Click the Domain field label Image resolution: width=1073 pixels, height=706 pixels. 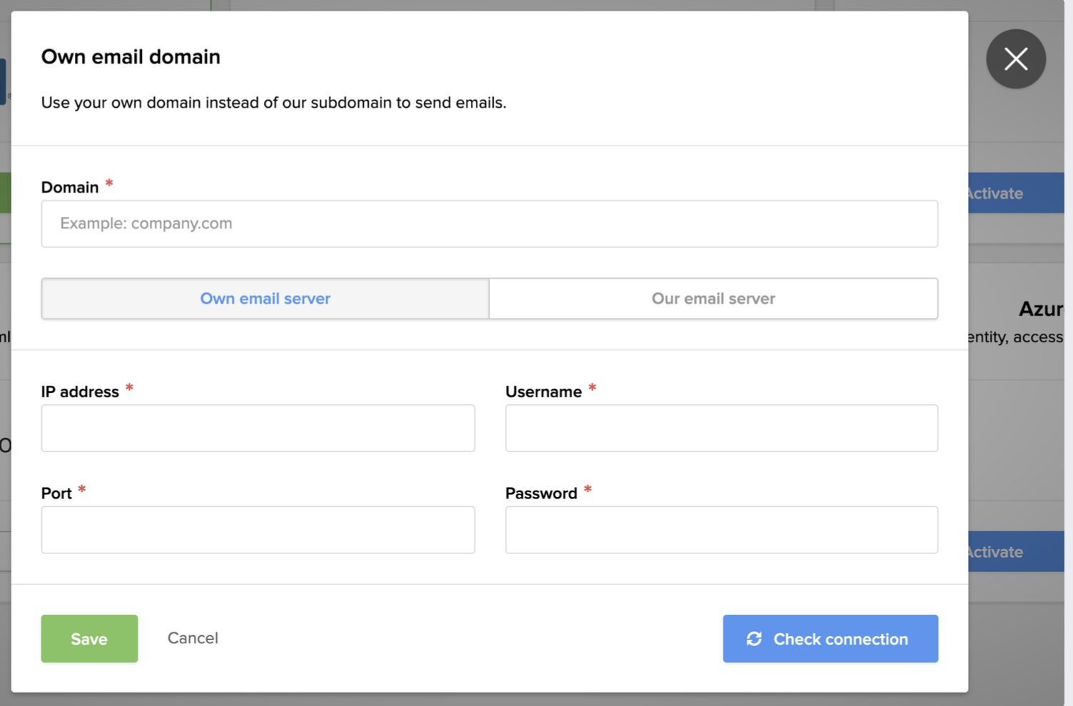[70, 188]
